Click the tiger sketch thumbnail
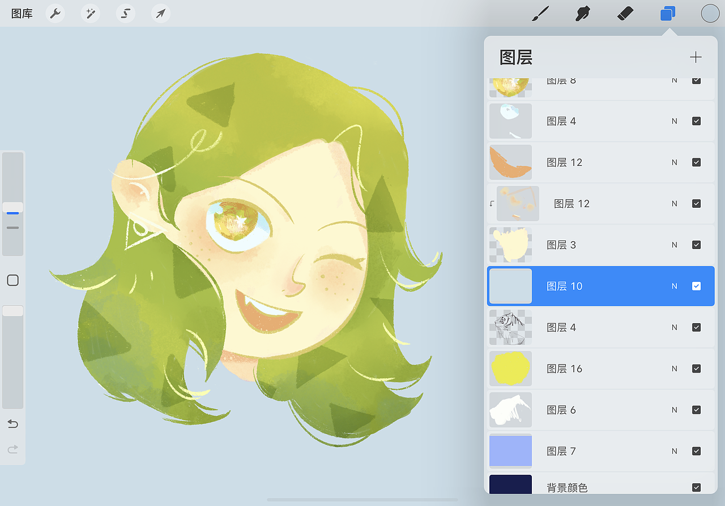Screen dimensions: 725x506 tap(510, 327)
